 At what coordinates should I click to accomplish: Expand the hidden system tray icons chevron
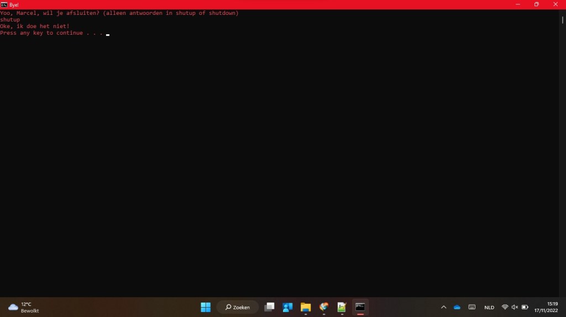pyautogui.click(x=443, y=307)
